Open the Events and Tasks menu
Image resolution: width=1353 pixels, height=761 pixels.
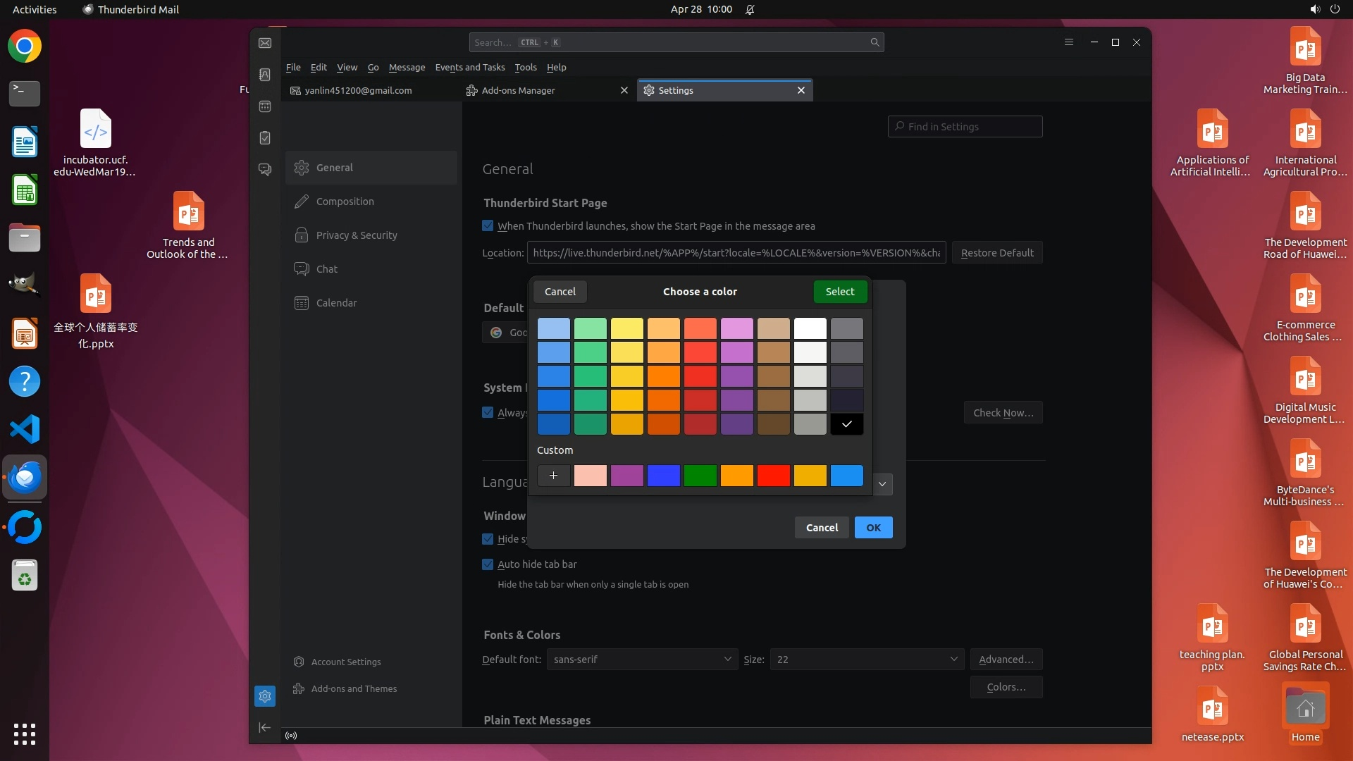pos(469,68)
